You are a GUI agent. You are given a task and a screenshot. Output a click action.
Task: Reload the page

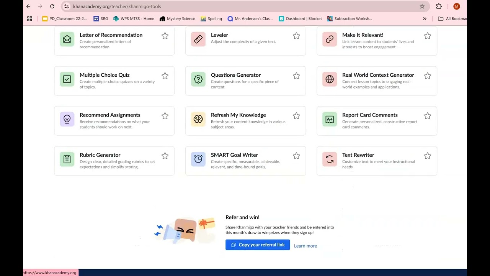click(x=52, y=7)
